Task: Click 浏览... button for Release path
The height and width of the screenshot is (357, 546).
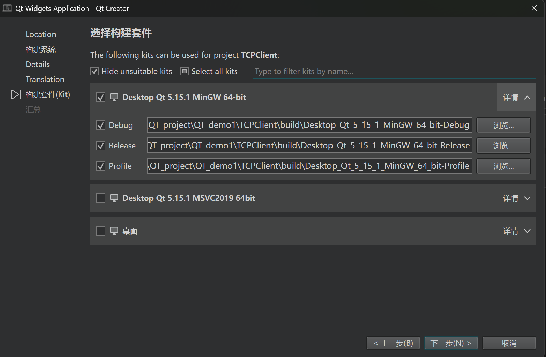Action: [503, 146]
